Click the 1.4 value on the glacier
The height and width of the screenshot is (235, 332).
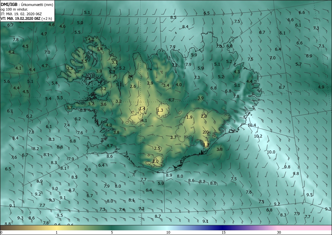click(142, 109)
